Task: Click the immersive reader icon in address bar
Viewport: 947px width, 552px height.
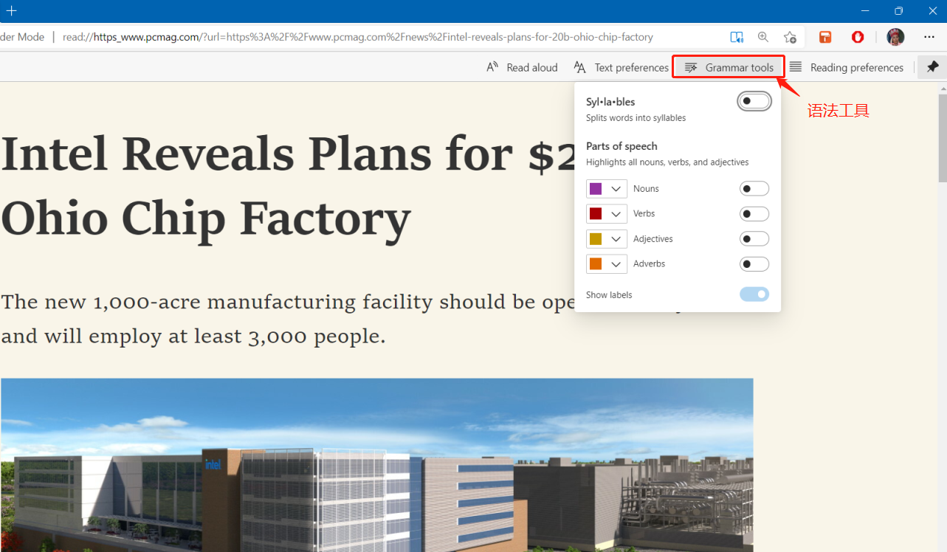Action: 737,37
